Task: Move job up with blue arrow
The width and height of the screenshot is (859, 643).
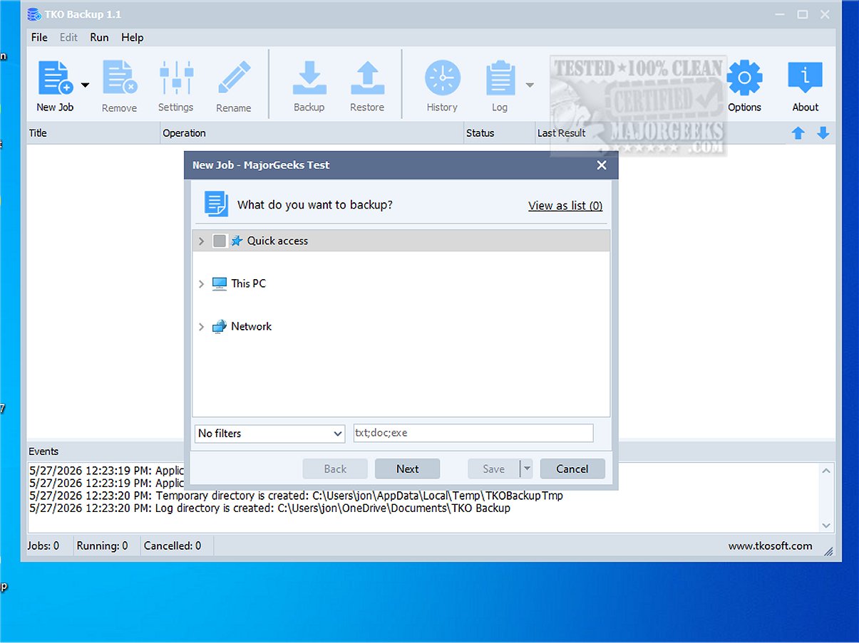Action: tap(798, 133)
